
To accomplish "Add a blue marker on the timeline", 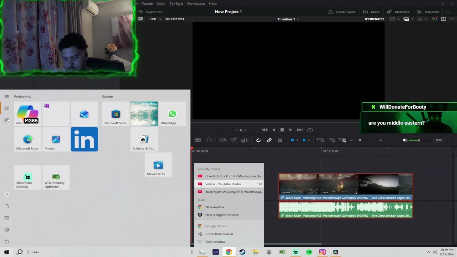I will click(304, 140).
